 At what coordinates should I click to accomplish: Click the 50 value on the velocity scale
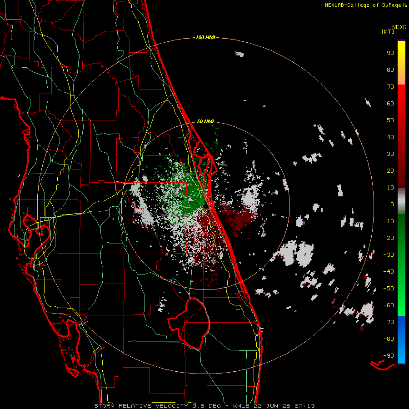(390, 120)
